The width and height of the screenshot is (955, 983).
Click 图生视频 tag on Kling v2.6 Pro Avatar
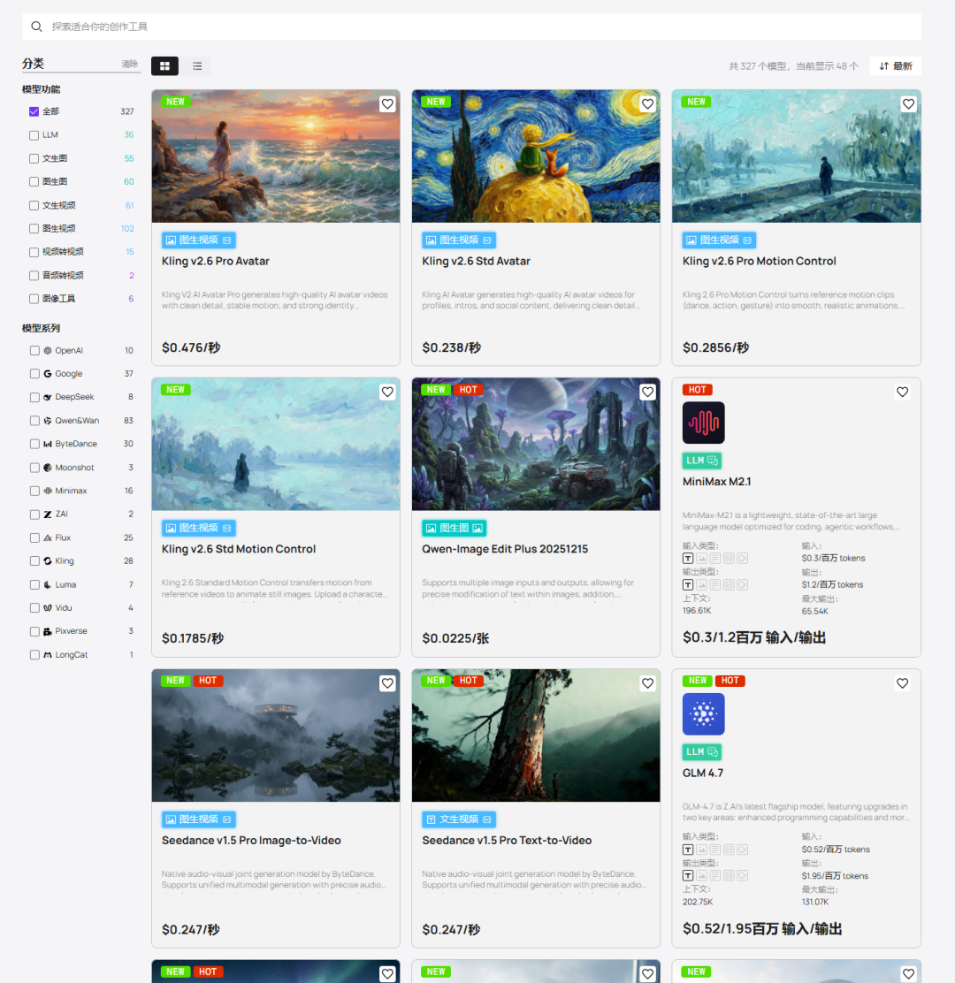click(x=199, y=240)
